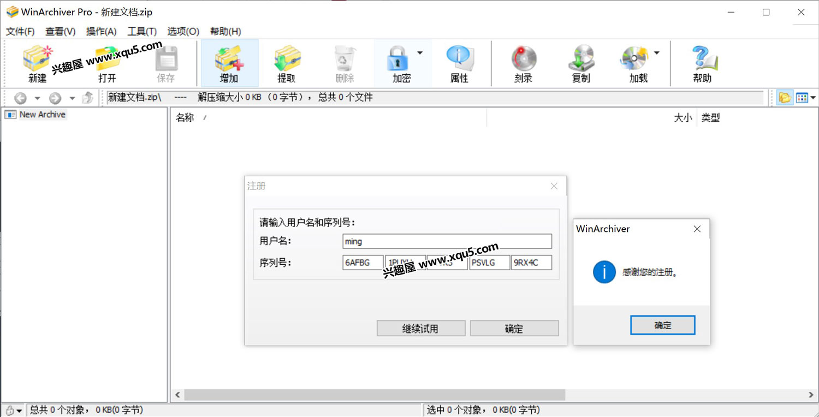This screenshot has width=819, height=417.
Task: Click serial field containing 6AFBG
Action: pyautogui.click(x=363, y=263)
